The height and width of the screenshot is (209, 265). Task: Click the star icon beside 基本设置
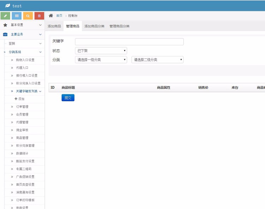pos(5,25)
